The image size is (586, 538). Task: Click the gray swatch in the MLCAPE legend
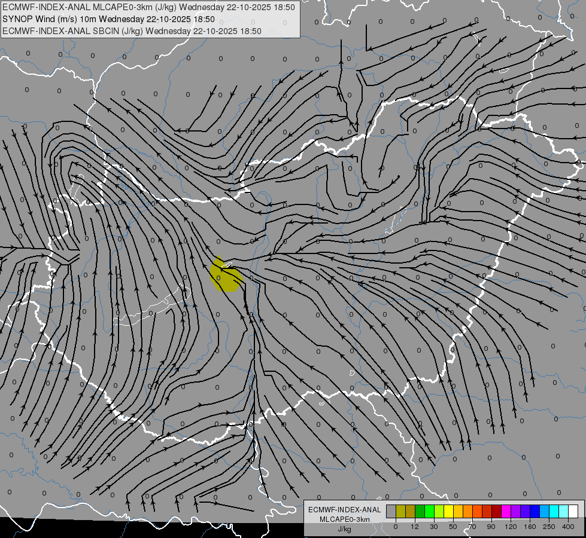pyautogui.click(x=391, y=512)
